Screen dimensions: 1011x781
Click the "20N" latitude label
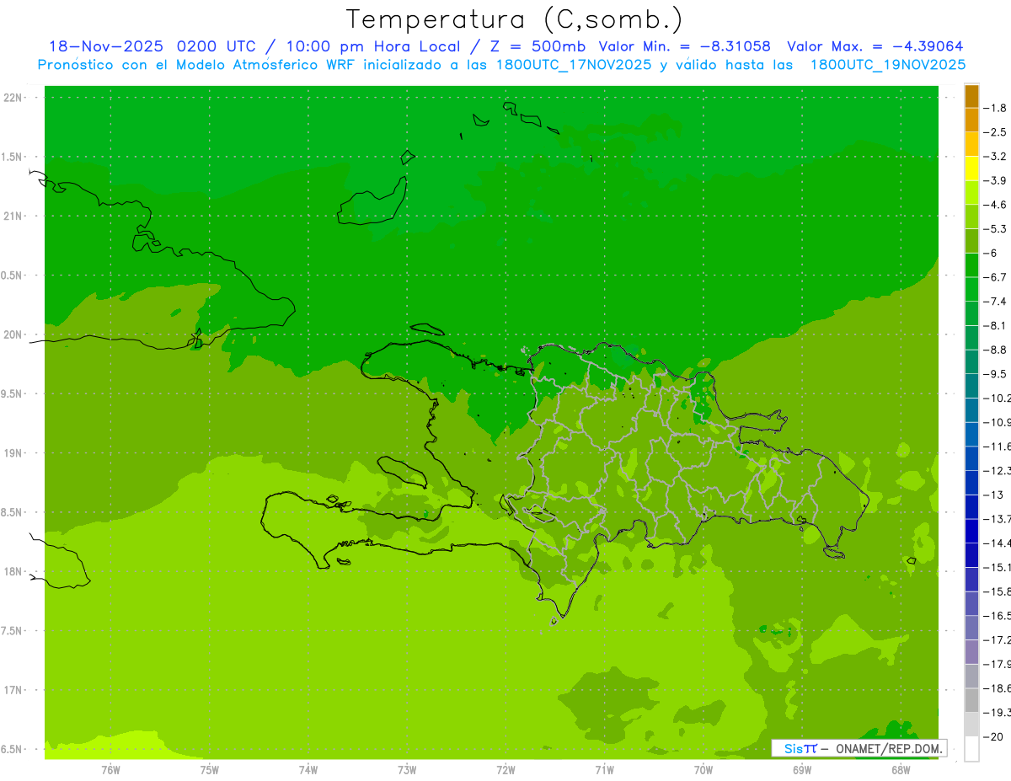(x=13, y=334)
